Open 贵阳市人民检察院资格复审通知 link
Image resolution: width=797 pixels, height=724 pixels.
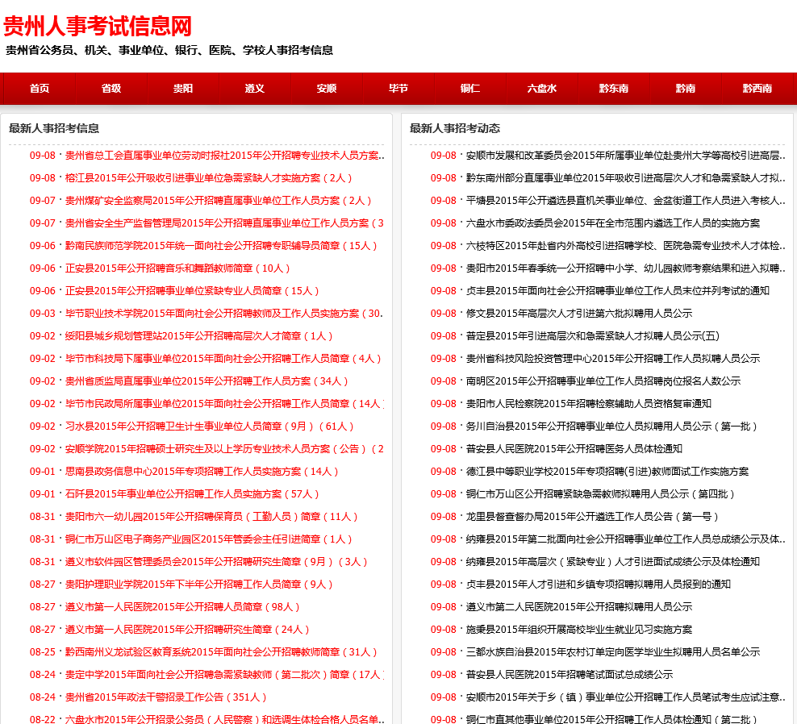pos(589,404)
